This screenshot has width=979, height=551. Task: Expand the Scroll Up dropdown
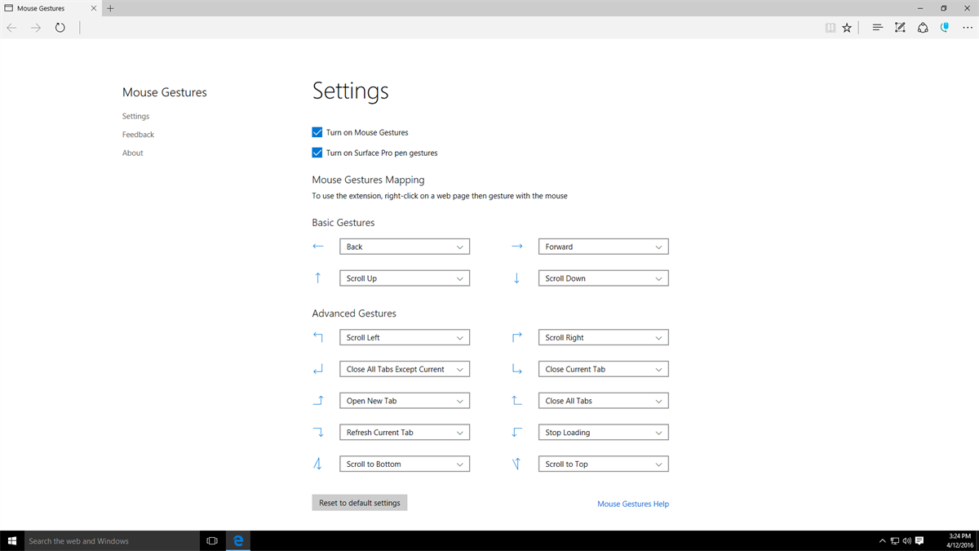click(405, 278)
